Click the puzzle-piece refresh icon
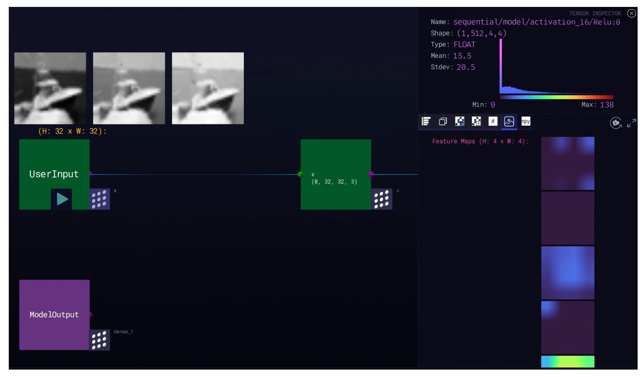Viewport: 644px width, 377px height. click(616, 123)
